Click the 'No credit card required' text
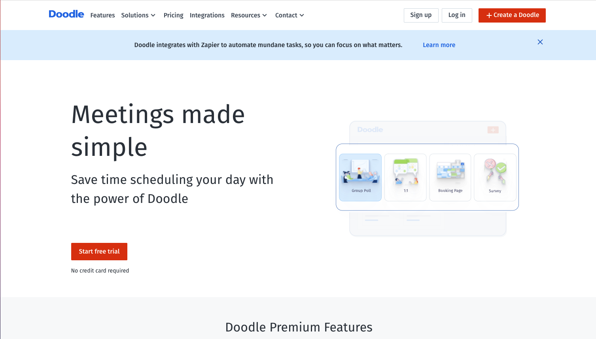This screenshot has height=339, width=596. point(100,271)
